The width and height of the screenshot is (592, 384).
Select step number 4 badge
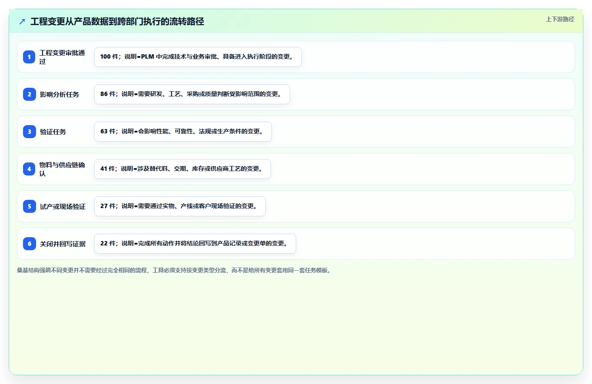[30, 169]
